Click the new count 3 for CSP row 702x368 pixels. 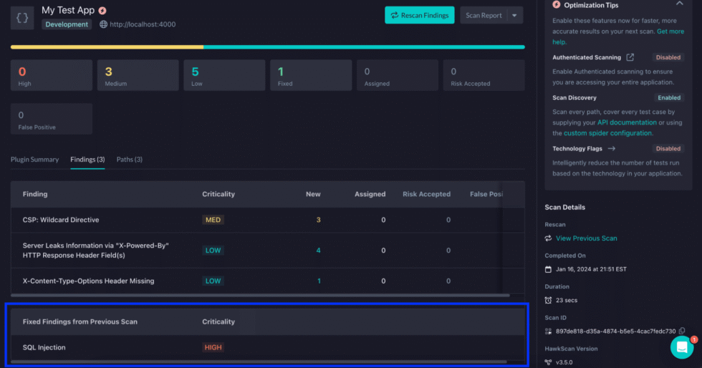pos(318,220)
